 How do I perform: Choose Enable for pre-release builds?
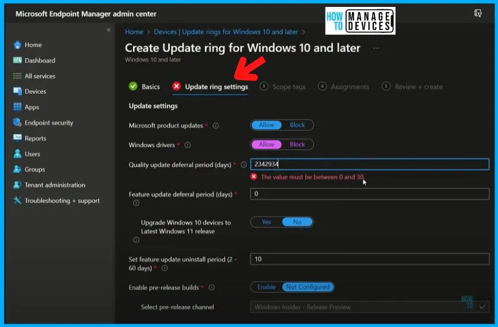pyautogui.click(x=266, y=287)
